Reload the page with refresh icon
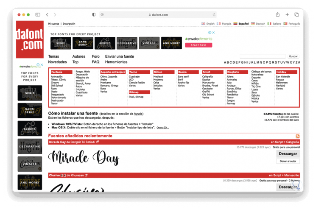This screenshot has height=209, width=316. click(214, 15)
